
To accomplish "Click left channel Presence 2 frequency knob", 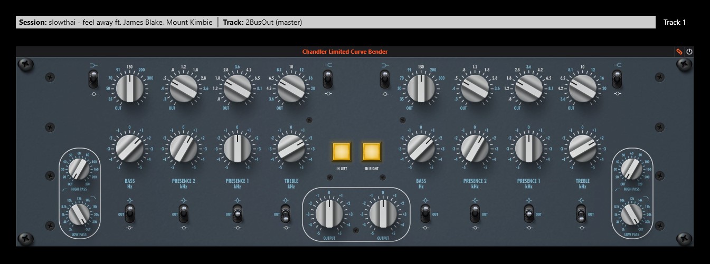I will 184,88.
